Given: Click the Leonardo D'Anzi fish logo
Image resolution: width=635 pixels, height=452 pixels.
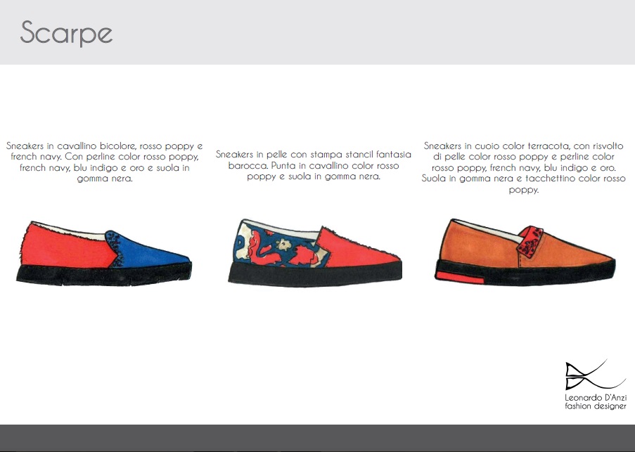Looking at the screenshot, I should [x=596, y=374].
